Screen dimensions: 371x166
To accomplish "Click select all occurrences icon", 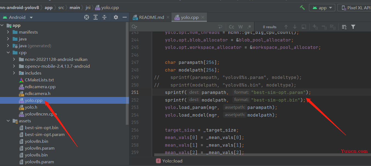I will pyautogui.click(x=333, y=27).
